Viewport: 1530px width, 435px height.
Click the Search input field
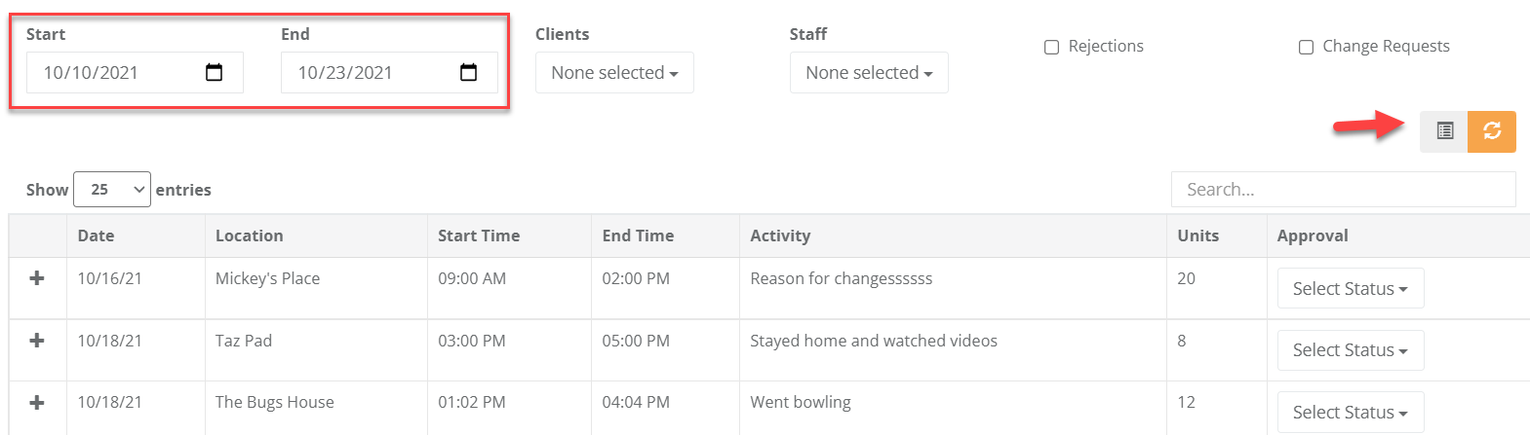click(1343, 190)
